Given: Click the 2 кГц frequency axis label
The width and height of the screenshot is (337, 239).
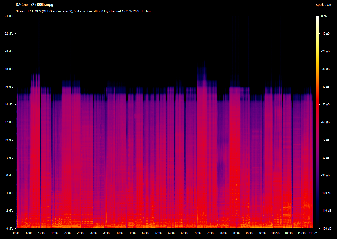Looking at the screenshot, I should click(x=9, y=211).
